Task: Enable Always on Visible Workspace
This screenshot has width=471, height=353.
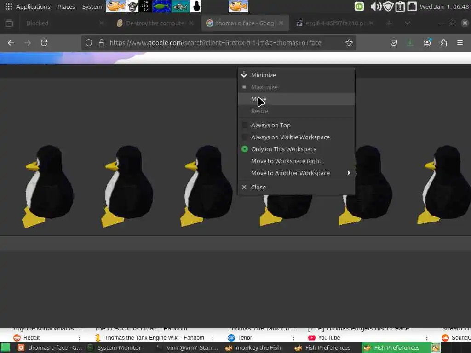Action: coord(245,137)
